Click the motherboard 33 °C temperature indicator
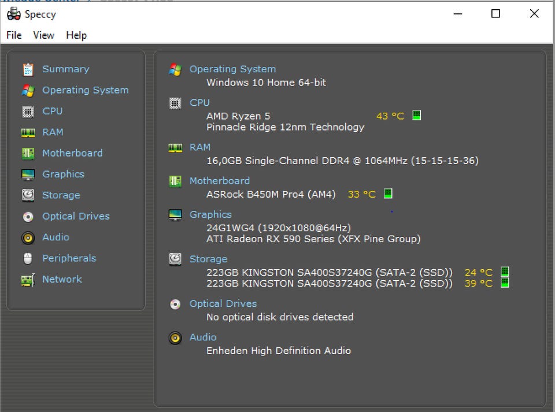 388,194
